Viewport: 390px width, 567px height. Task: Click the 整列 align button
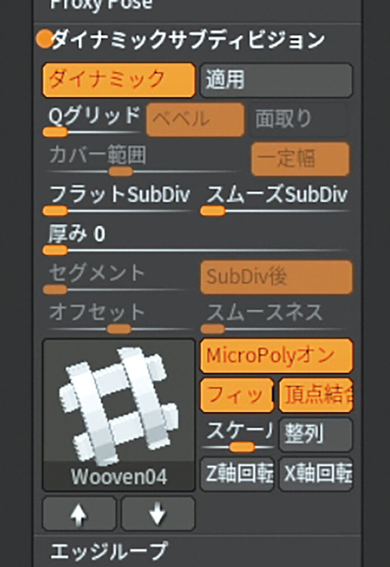[316, 435]
